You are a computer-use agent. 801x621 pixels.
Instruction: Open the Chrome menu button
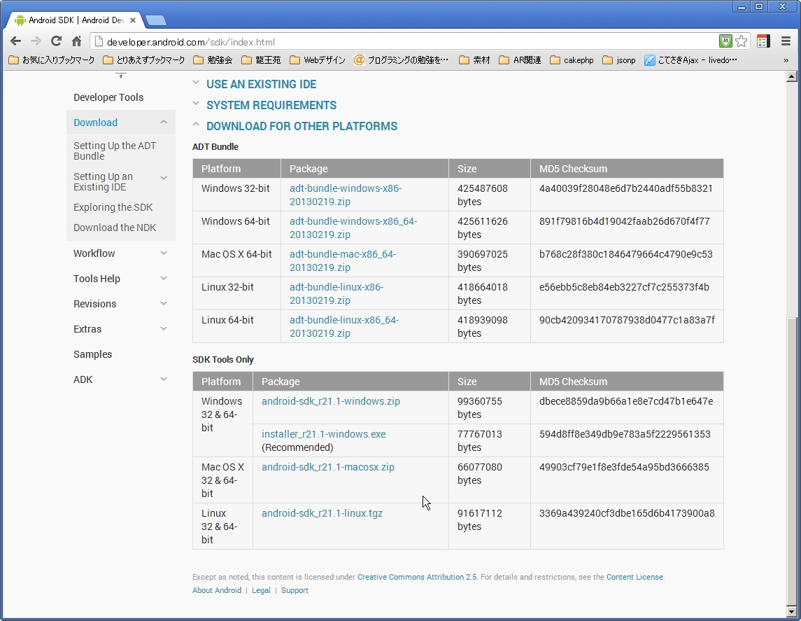(786, 41)
